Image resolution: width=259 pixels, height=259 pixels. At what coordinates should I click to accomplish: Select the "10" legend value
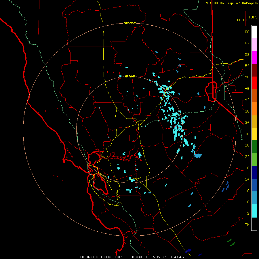pyautogui.click(x=247, y=191)
